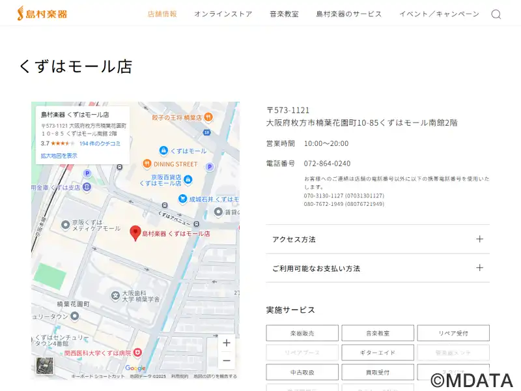
Task: Click the 成城石井 shopping cart marker
Action: [182, 199]
